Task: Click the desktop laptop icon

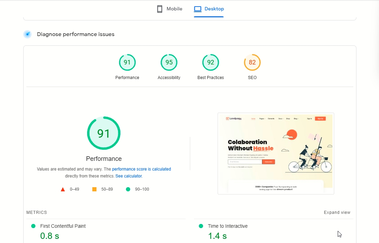Action: coord(197,9)
